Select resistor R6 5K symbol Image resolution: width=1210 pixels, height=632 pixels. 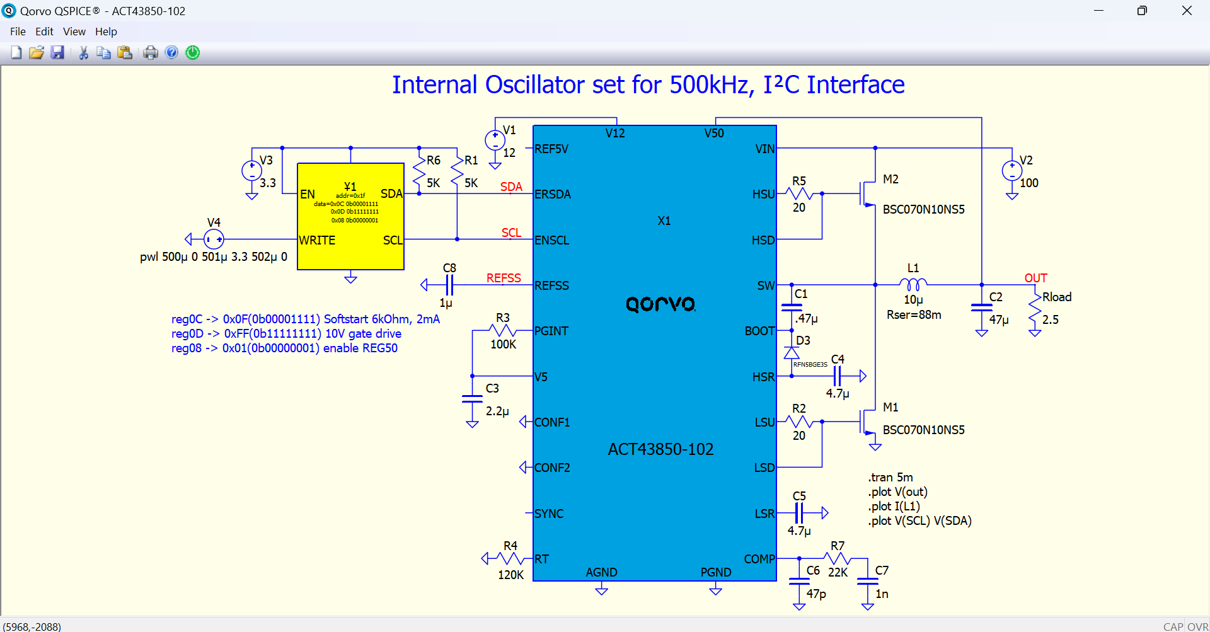(x=419, y=171)
